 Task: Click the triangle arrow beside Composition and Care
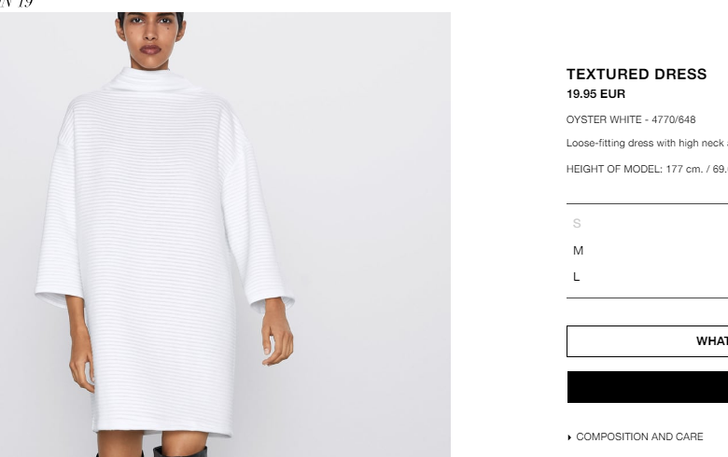(x=569, y=437)
